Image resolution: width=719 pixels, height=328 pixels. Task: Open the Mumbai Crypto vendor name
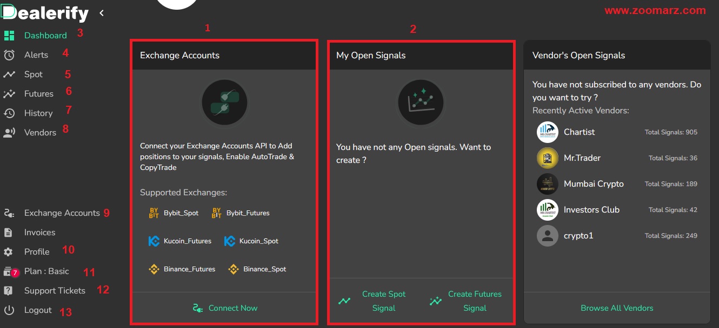(594, 184)
